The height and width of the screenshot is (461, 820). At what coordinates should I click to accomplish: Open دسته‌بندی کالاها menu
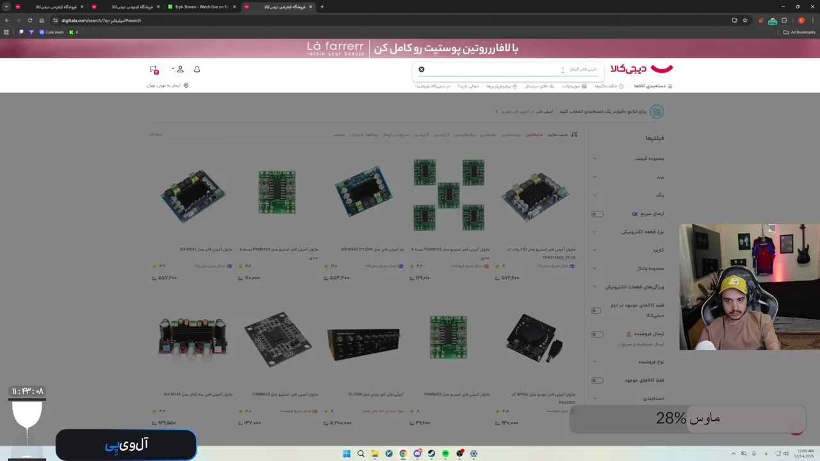click(653, 86)
